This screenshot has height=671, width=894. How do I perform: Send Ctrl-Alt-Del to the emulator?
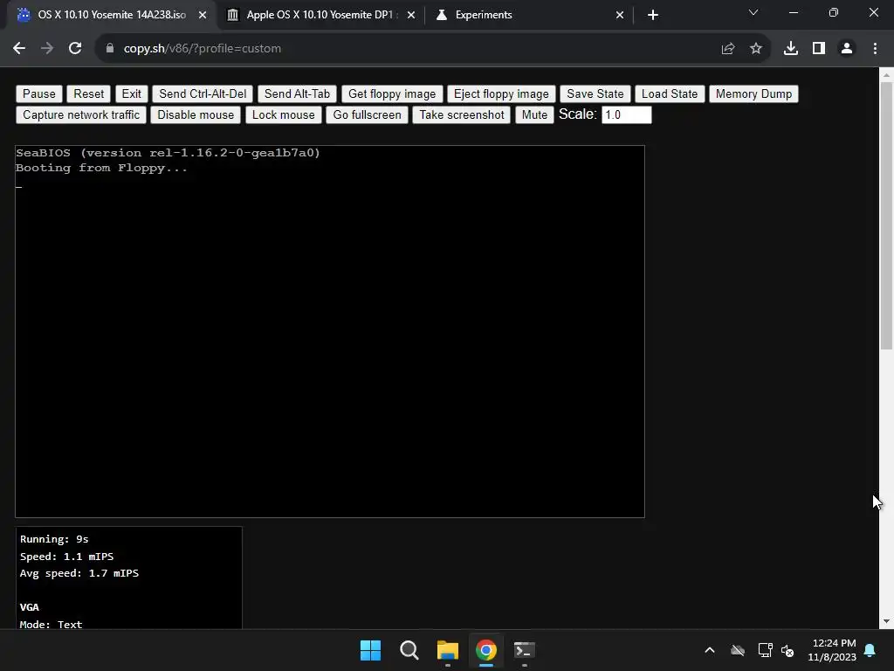coord(203,93)
